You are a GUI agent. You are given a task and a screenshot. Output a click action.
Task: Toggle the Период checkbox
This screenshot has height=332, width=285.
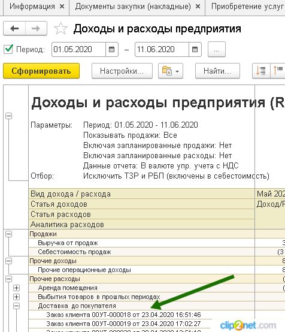[x=8, y=49]
